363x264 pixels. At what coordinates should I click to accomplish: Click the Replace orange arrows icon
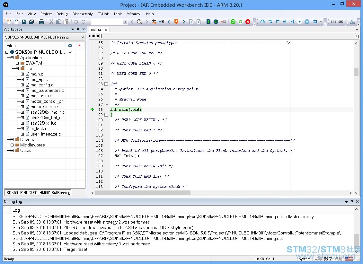coord(154,22)
